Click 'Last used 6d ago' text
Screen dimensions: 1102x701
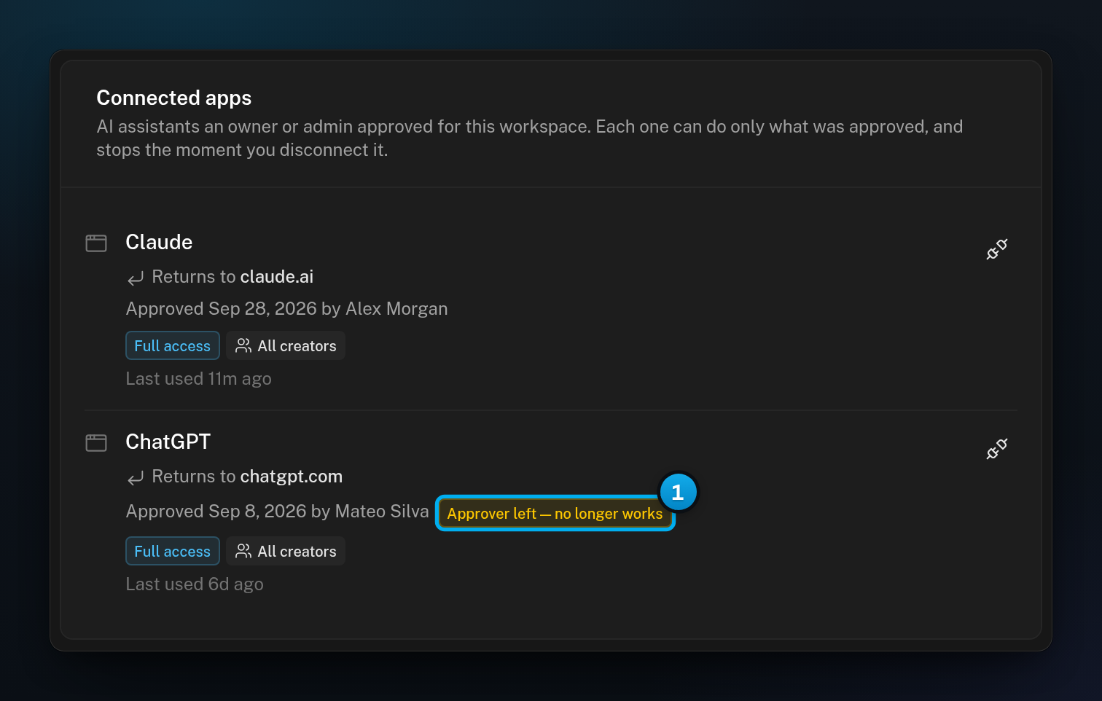coord(195,584)
